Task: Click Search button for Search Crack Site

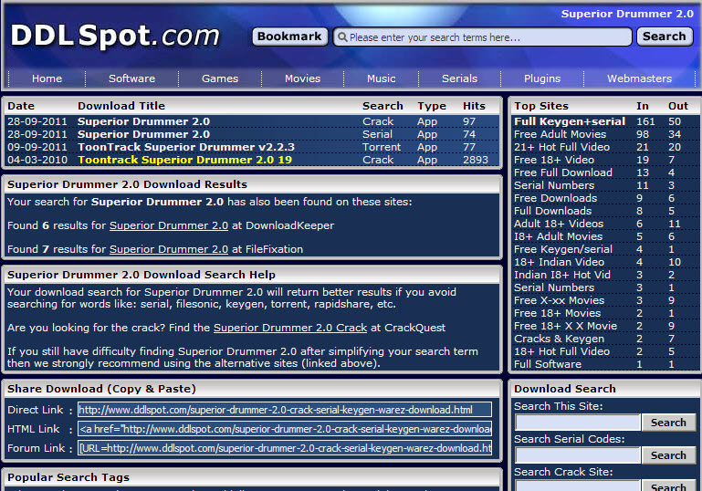Action: [668, 486]
